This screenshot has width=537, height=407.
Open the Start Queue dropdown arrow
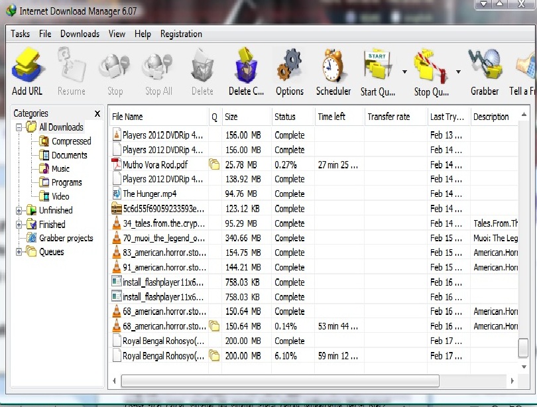404,72
